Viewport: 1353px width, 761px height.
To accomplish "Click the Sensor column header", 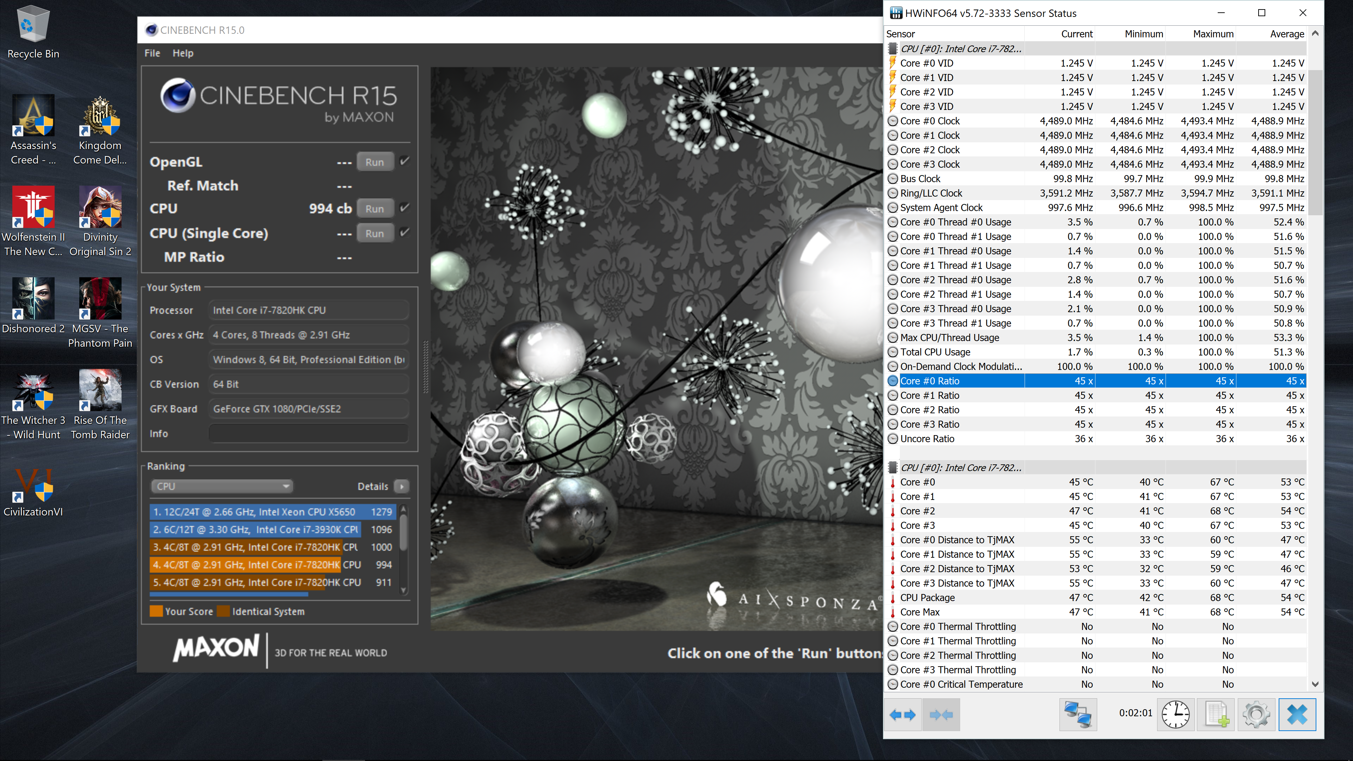I will (954, 33).
